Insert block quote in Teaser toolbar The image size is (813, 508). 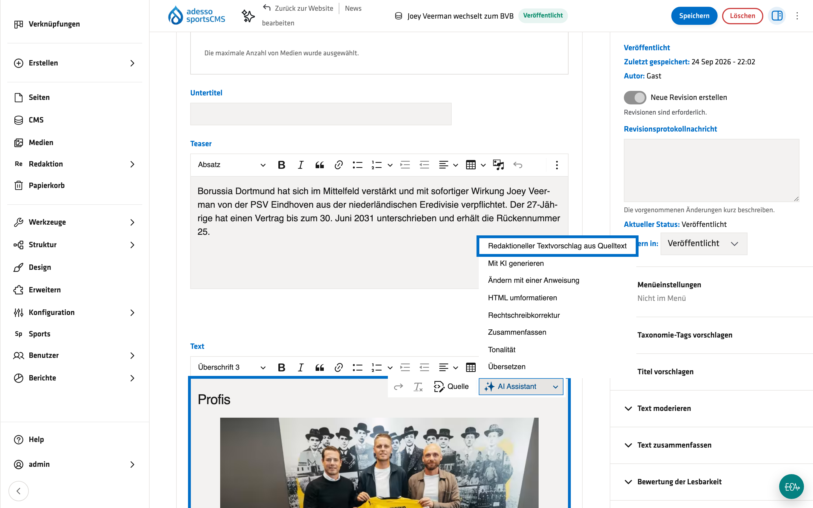coord(320,165)
